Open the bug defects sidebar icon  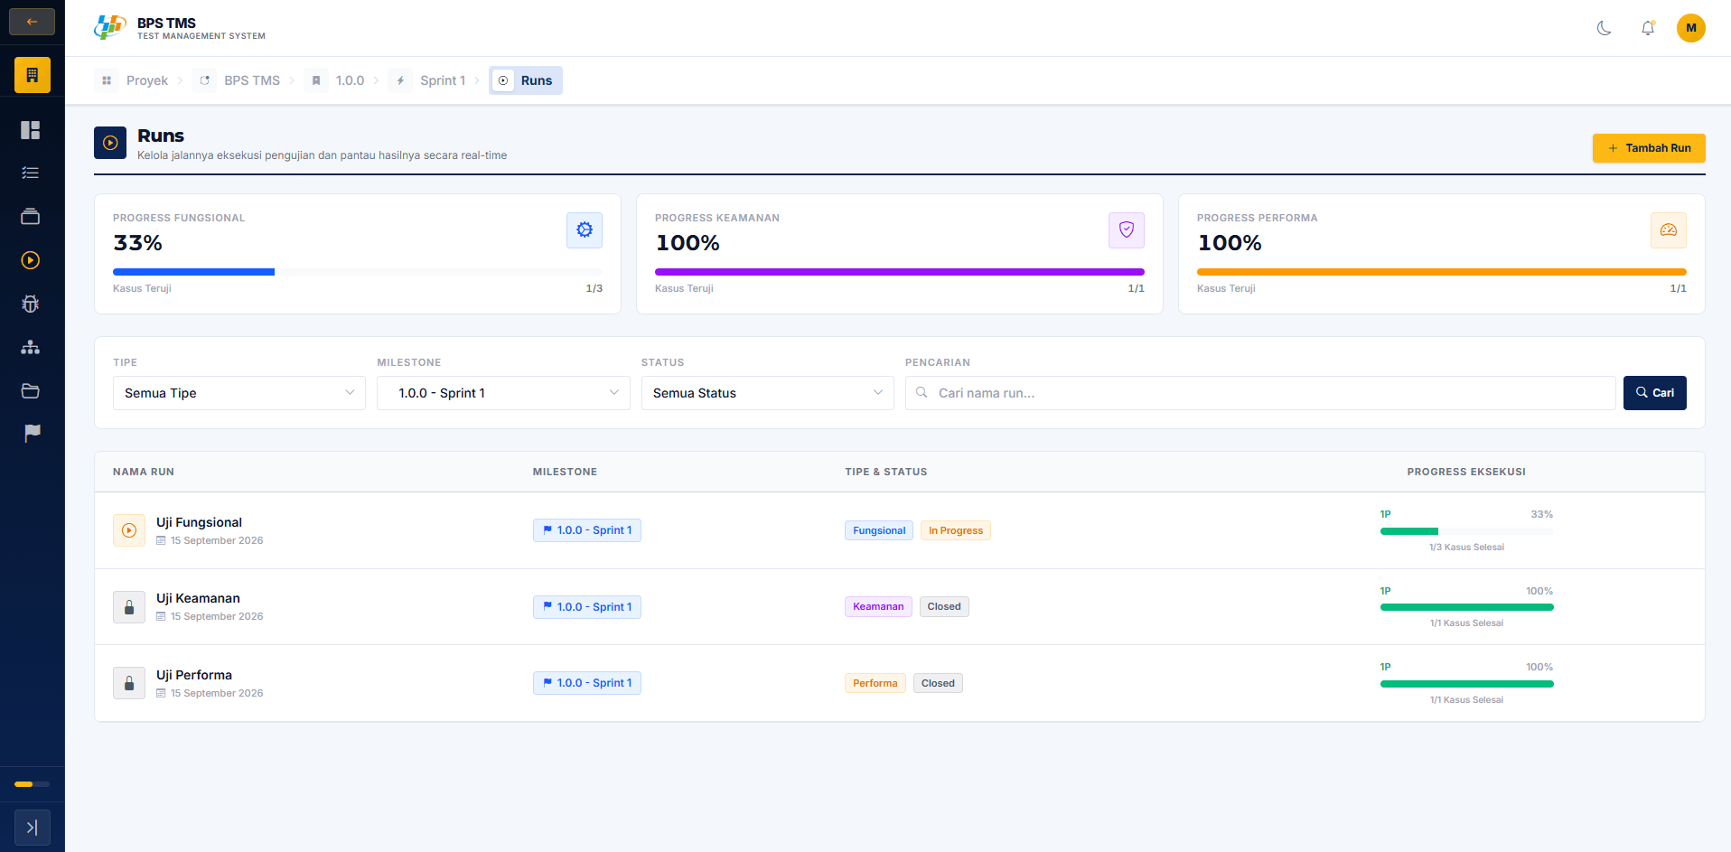click(31, 304)
